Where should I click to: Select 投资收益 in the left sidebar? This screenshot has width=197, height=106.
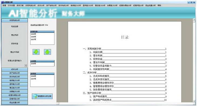(x=15, y=43)
